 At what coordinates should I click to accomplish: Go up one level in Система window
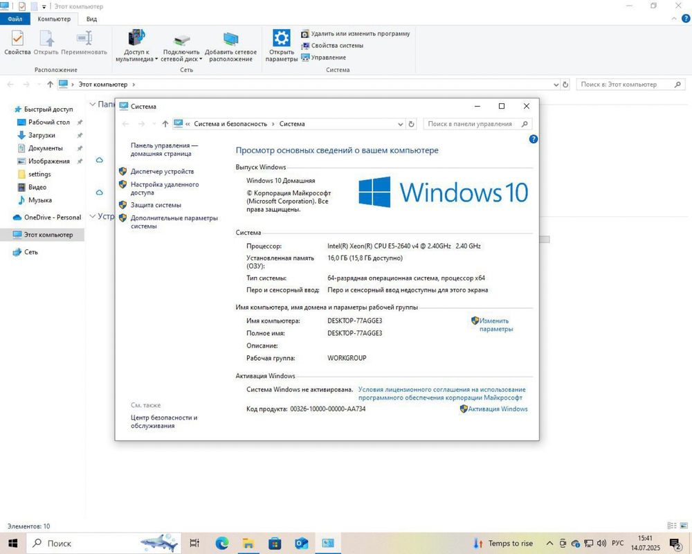click(165, 124)
